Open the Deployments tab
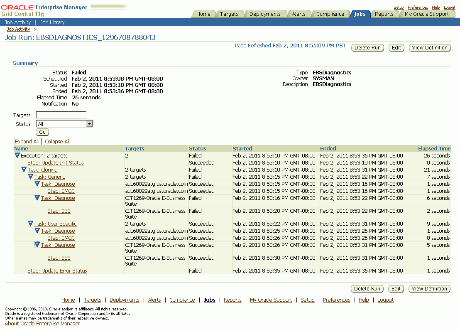 (265, 14)
